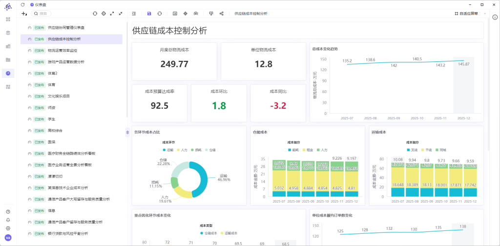
Task: Click the reload icon beside 仪表盘 tab
Action: point(22,5)
